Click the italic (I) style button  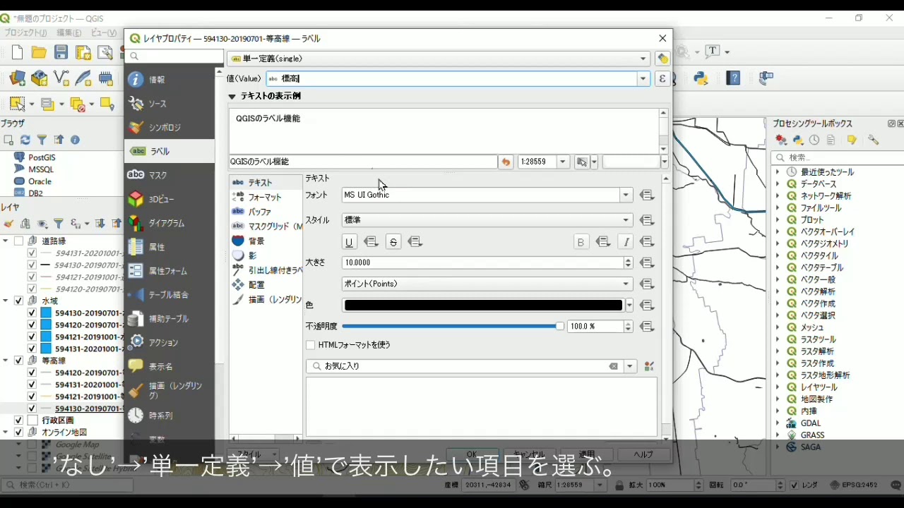click(x=625, y=242)
